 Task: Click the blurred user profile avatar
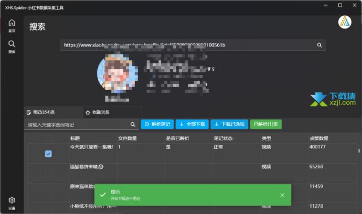tap(118, 74)
